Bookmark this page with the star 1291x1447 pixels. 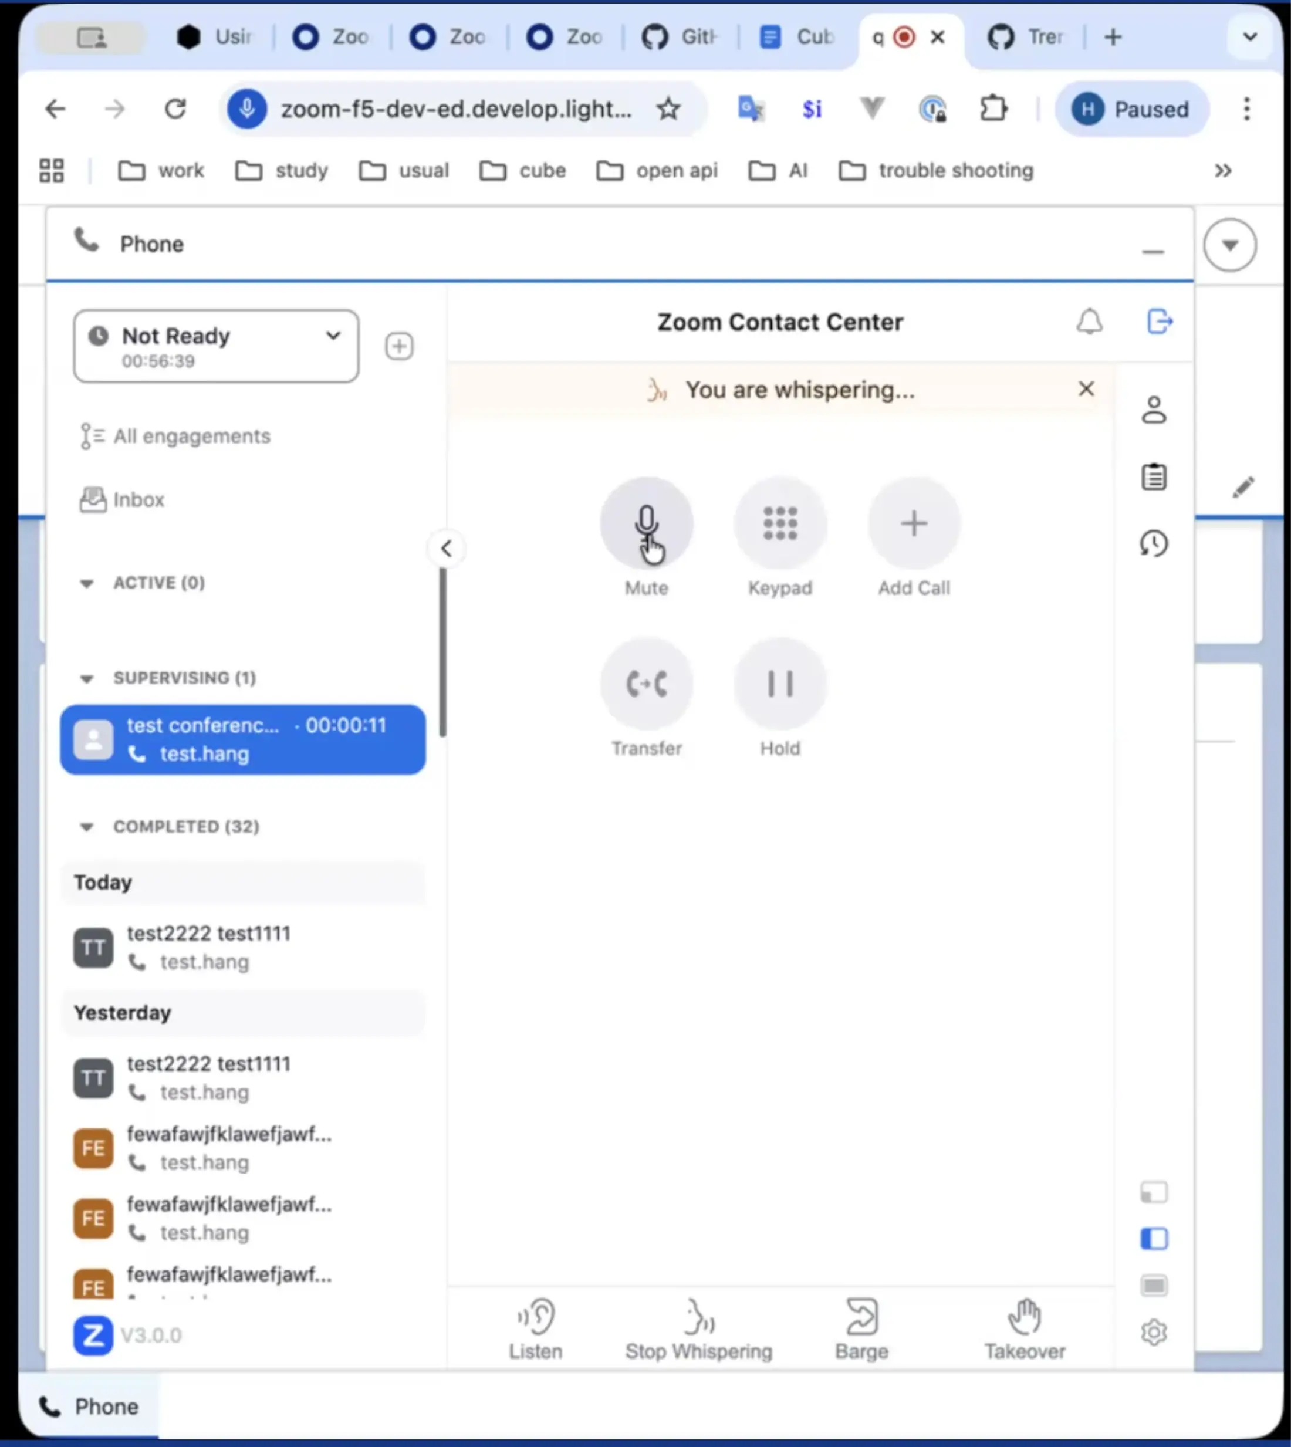667,109
